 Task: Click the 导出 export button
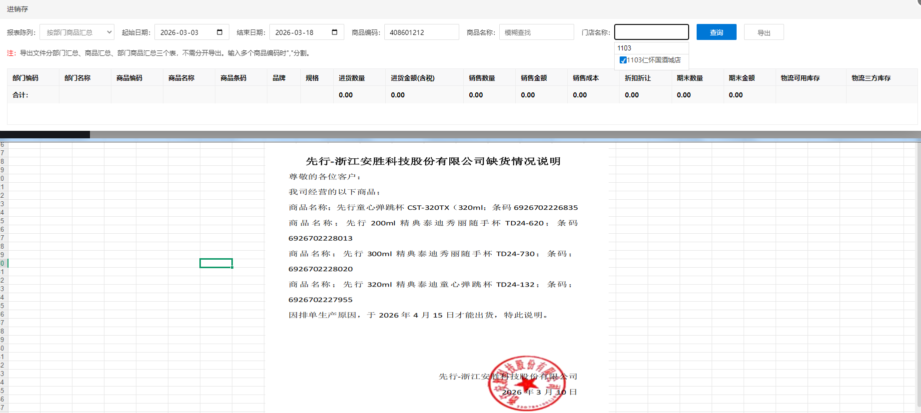(764, 32)
